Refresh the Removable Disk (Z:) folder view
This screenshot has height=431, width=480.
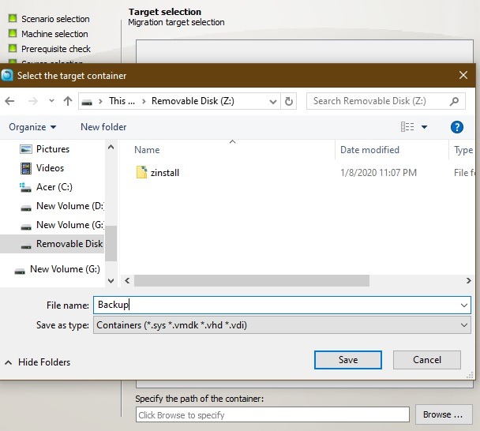coord(289,101)
